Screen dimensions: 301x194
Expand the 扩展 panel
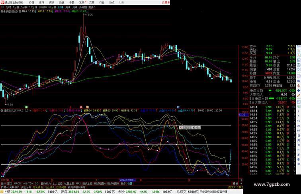(x=4, y=187)
